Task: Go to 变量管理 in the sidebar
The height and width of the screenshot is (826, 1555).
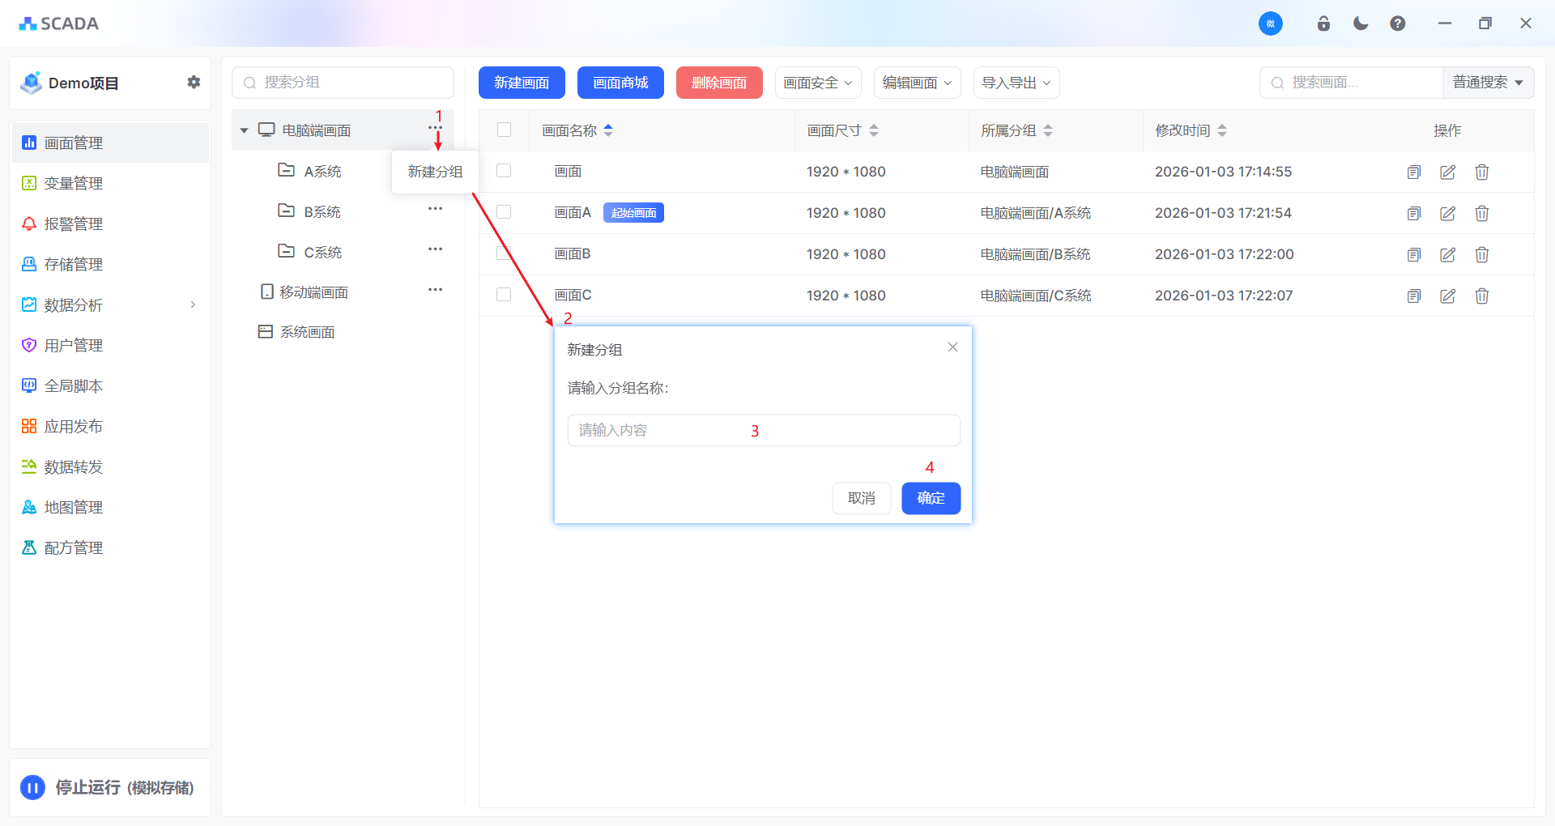Action: (x=73, y=183)
